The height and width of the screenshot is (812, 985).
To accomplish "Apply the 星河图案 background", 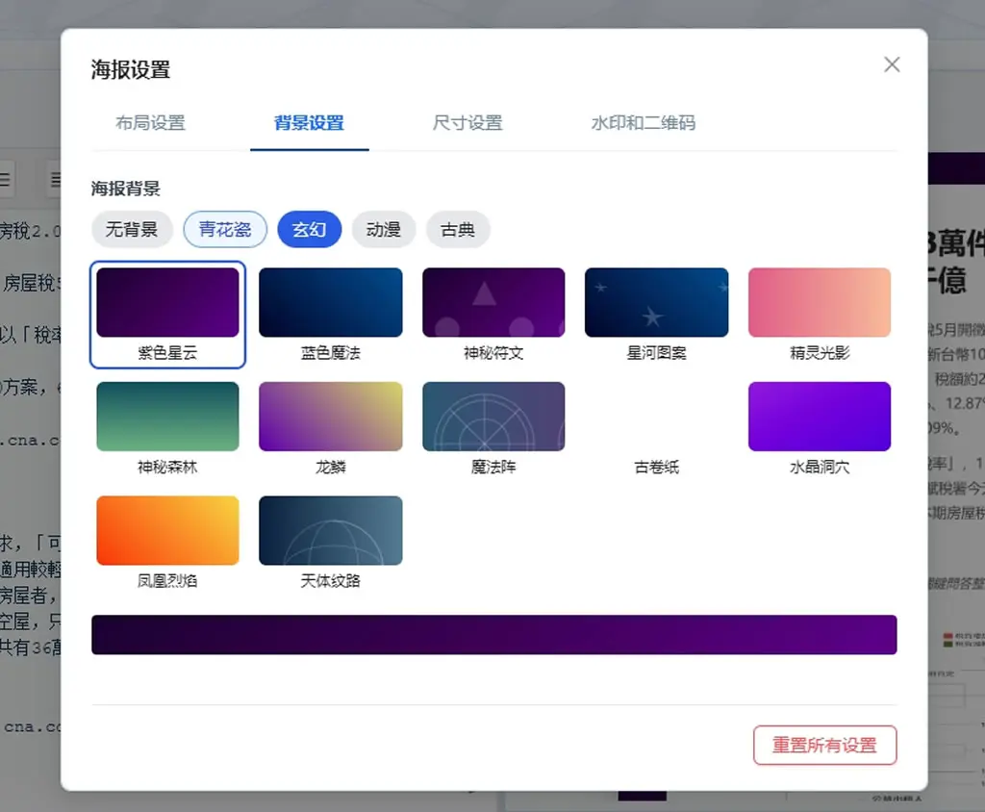I will [x=656, y=315].
